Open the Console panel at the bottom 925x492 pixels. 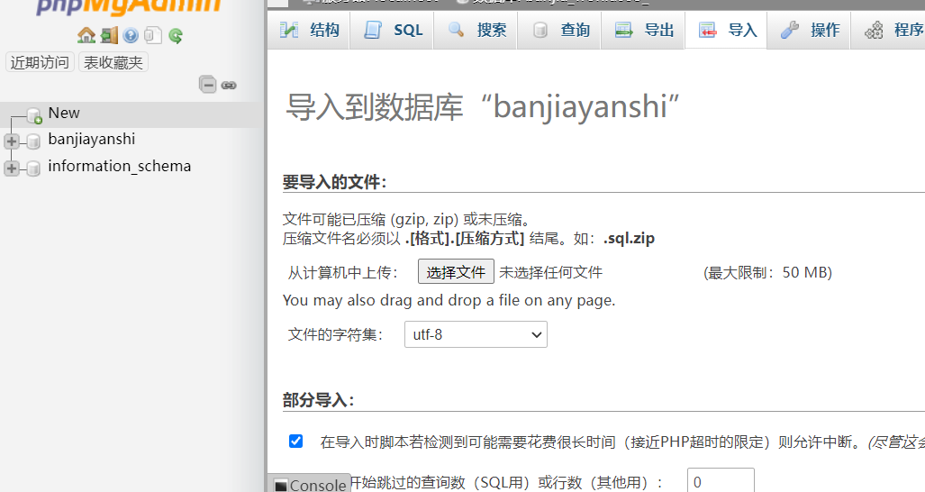pyautogui.click(x=310, y=485)
